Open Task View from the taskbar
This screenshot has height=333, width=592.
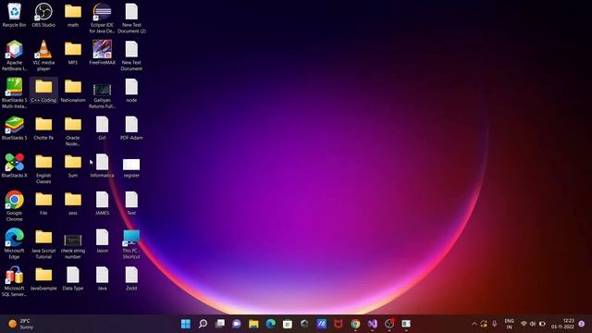pyautogui.click(x=220, y=324)
